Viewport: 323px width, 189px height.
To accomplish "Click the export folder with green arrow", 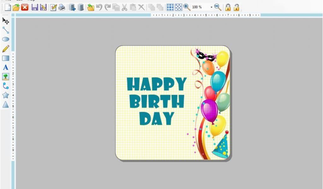I will [91, 8].
